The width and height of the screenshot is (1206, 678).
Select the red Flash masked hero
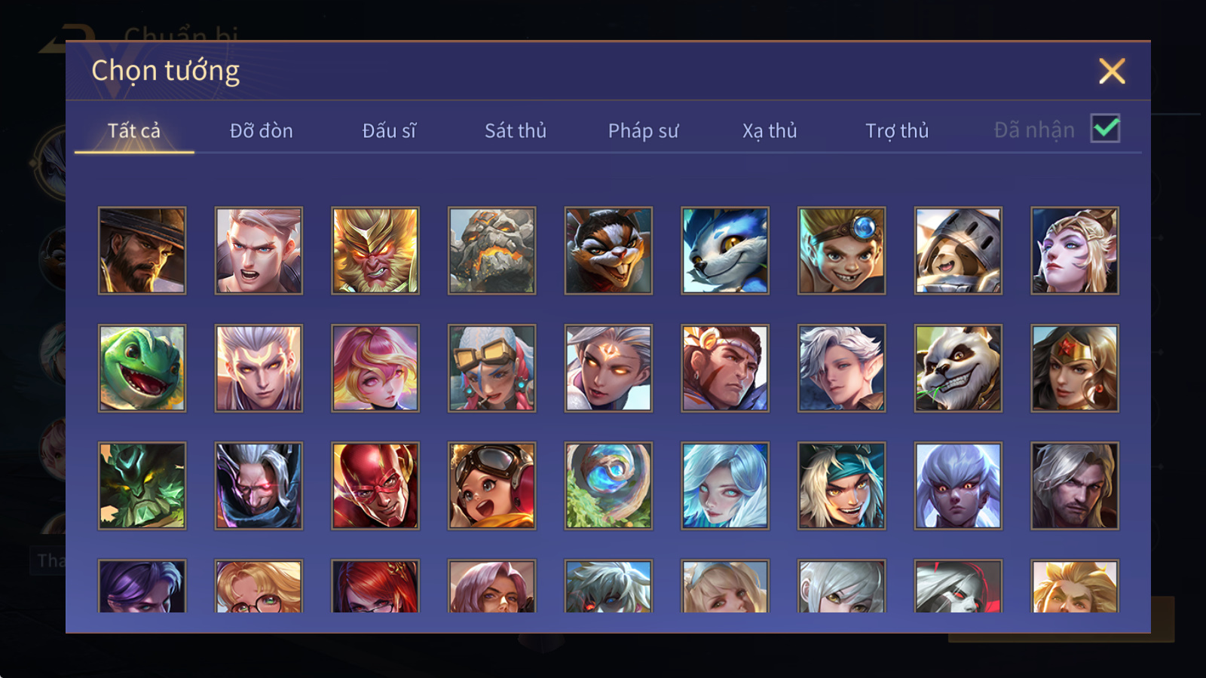point(375,486)
